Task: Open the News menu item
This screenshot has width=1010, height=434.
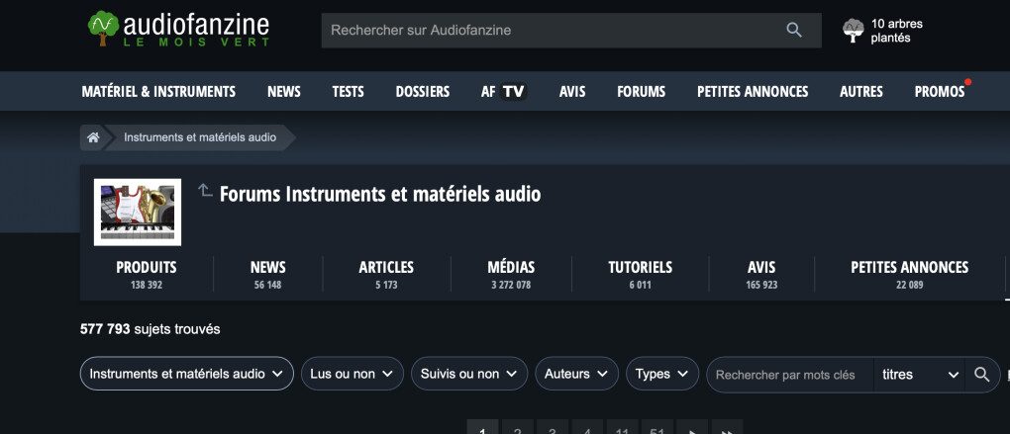Action: (x=284, y=92)
